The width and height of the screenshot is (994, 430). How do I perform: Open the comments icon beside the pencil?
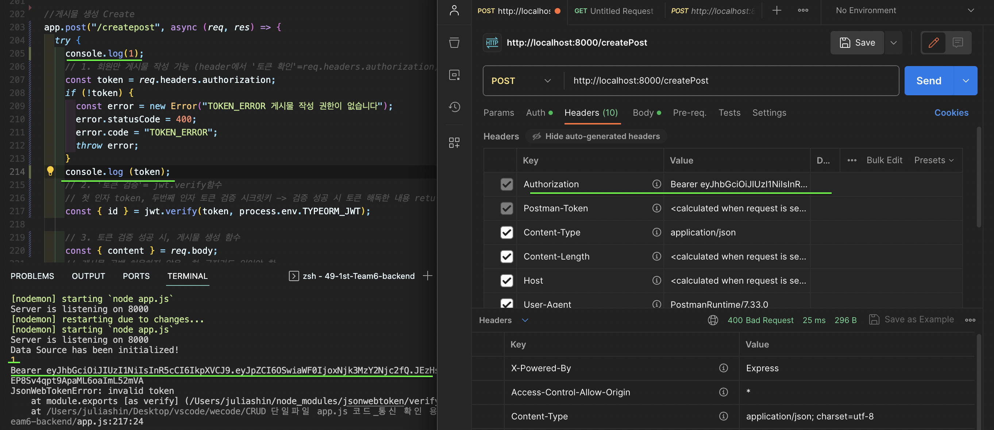(x=958, y=42)
